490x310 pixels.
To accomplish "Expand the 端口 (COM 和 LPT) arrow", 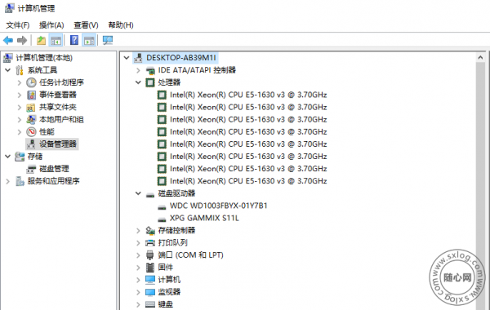I will pos(138,255).
